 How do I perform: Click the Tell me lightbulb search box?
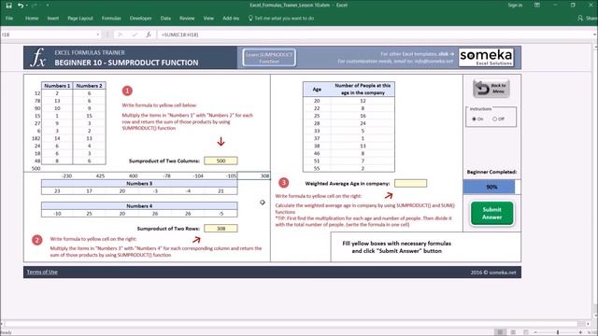(281, 19)
